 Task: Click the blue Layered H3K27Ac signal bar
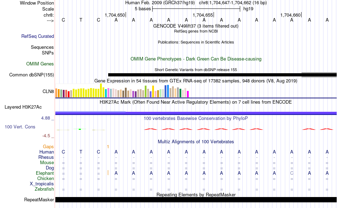196,113
